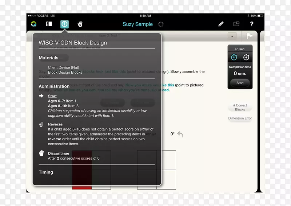
Task: Open the Discontinue rule link
Action: [x=59, y=153]
